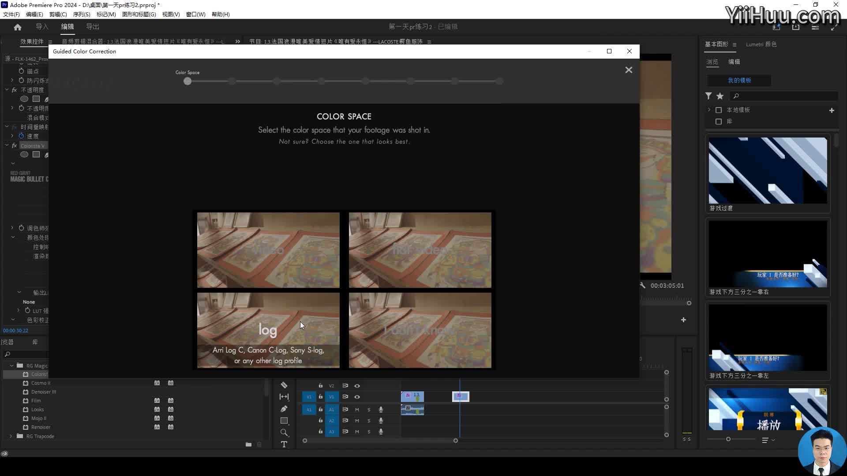Choose the log color space option
The width and height of the screenshot is (847, 476).
point(268,331)
